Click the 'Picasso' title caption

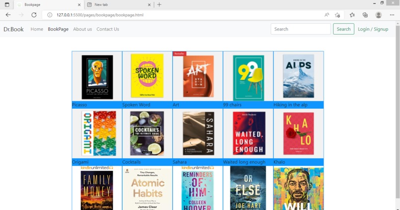[79, 105]
